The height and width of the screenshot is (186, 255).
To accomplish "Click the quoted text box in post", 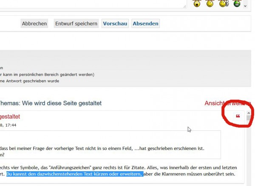I will coord(110,144).
